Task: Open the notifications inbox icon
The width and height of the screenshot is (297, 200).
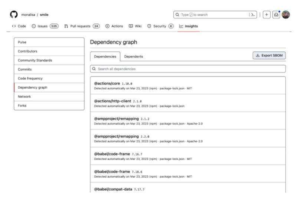Action: tap(276, 14)
